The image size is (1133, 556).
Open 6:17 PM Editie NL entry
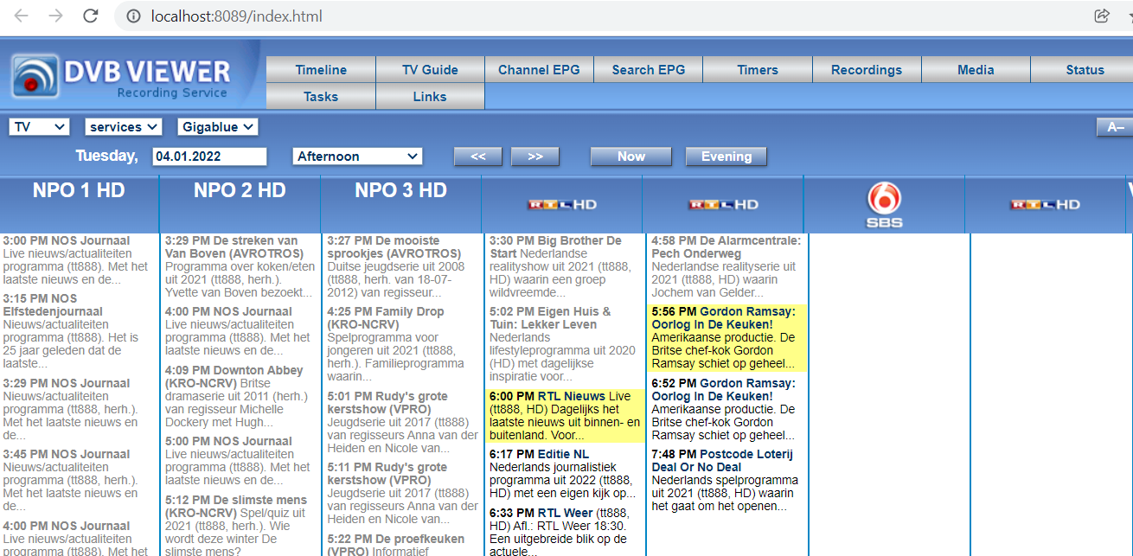point(564,474)
